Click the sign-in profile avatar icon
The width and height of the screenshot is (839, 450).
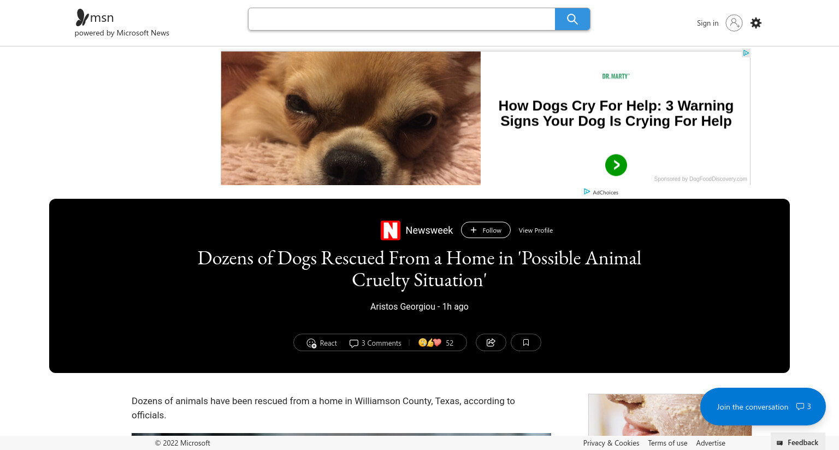click(x=734, y=23)
